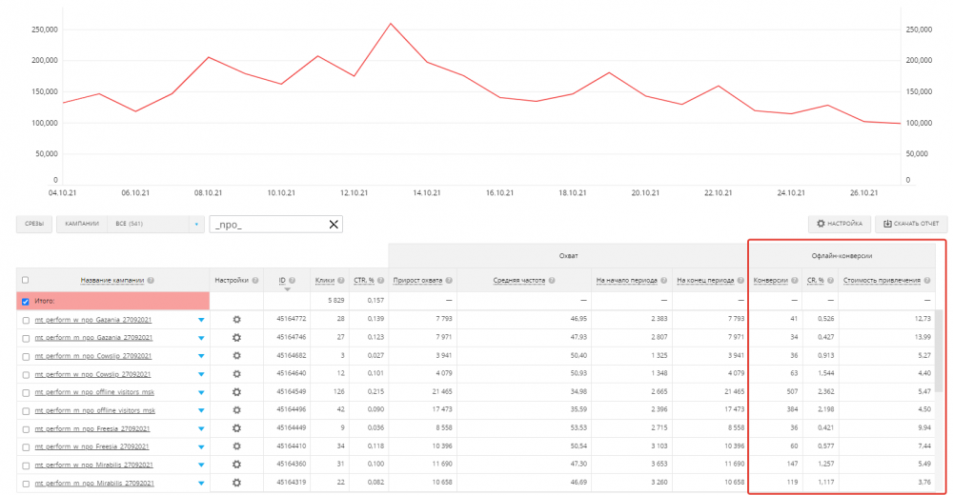Open settings gear for campaign 45164549

(236, 392)
